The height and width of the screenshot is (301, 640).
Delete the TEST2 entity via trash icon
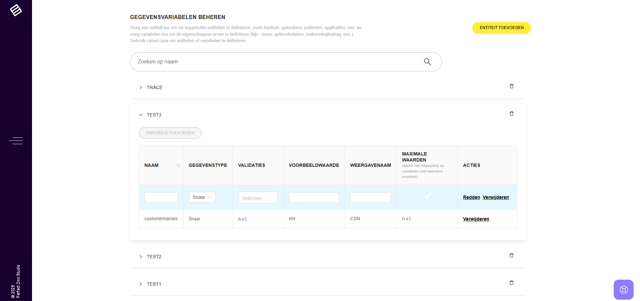(x=511, y=256)
